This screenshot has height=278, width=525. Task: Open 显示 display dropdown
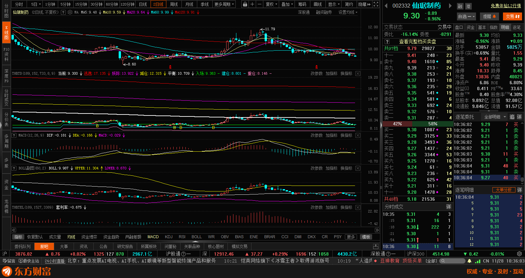pos(334,4)
